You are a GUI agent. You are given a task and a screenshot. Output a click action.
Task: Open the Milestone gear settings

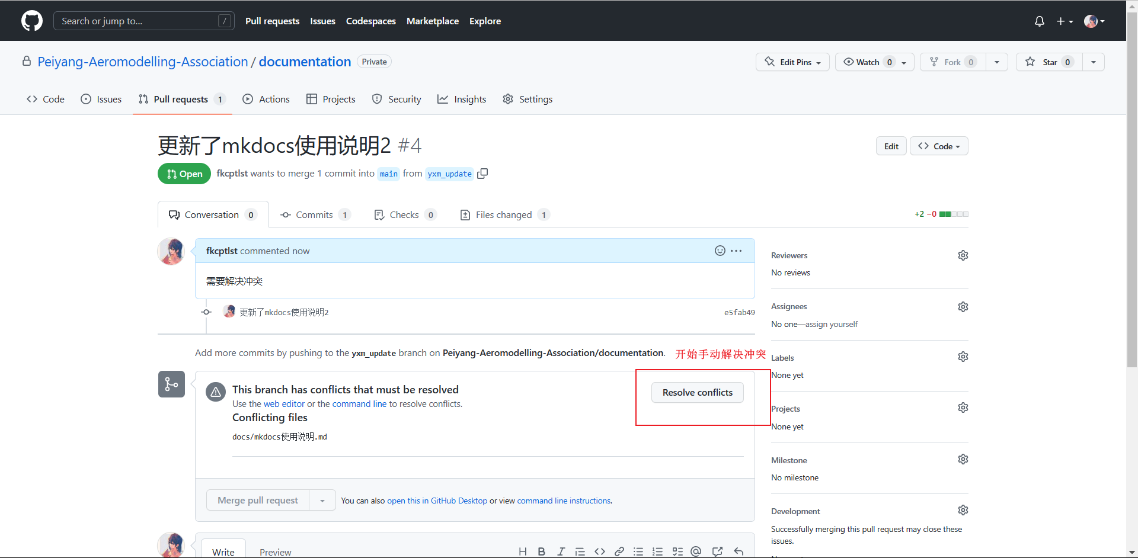coord(963,459)
